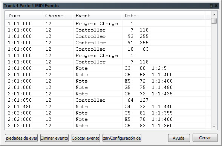Select the Controller 93 255 row
The image size is (222, 146).
click(x=108, y=36)
